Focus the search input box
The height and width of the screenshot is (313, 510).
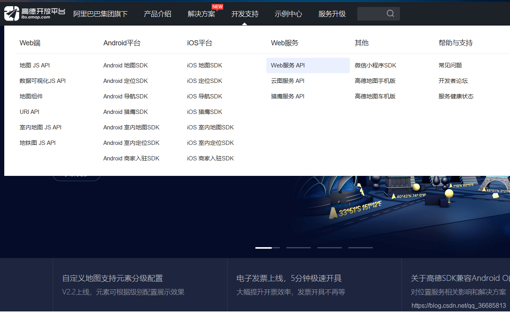378,14
